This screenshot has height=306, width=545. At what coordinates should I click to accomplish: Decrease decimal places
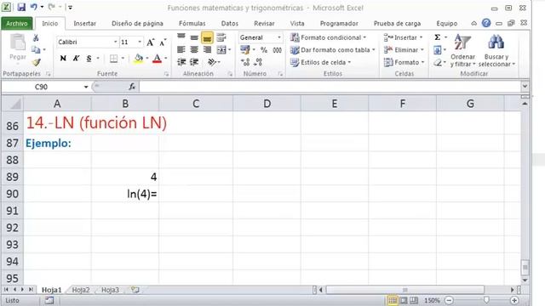click(x=258, y=62)
